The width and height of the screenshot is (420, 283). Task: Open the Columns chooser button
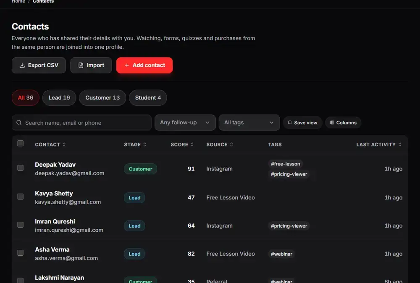coord(343,123)
